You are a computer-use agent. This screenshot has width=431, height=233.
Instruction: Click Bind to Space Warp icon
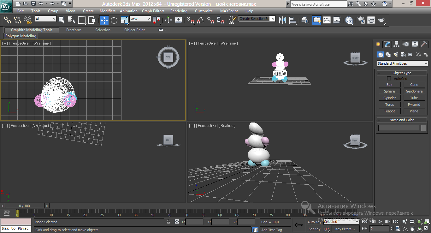point(28,20)
